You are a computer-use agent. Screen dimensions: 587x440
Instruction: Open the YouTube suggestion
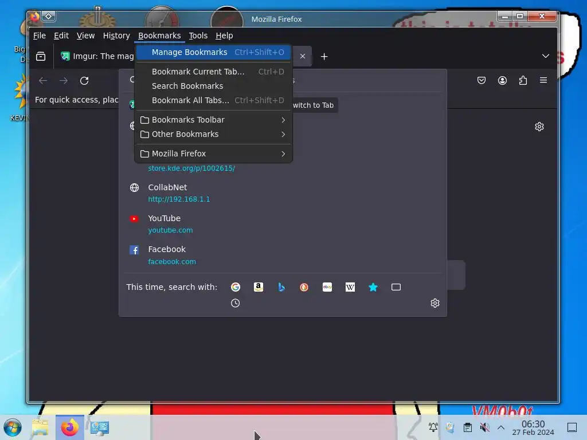point(283,224)
